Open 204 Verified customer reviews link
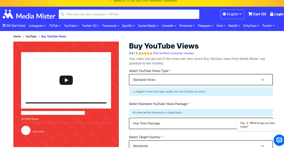 pos(173,53)
